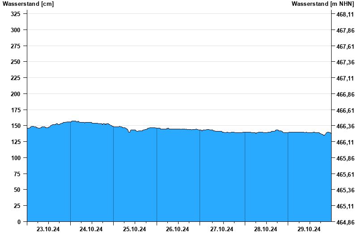Click the 200 label on the left axis
358x246 pixels.
(16, 94)
